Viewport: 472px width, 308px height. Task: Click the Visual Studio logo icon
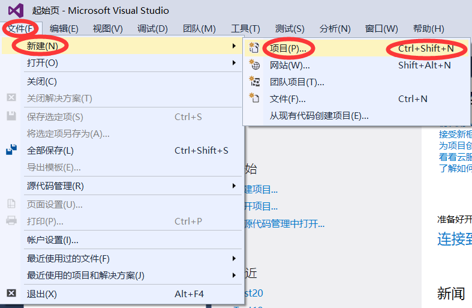point(16,11)
